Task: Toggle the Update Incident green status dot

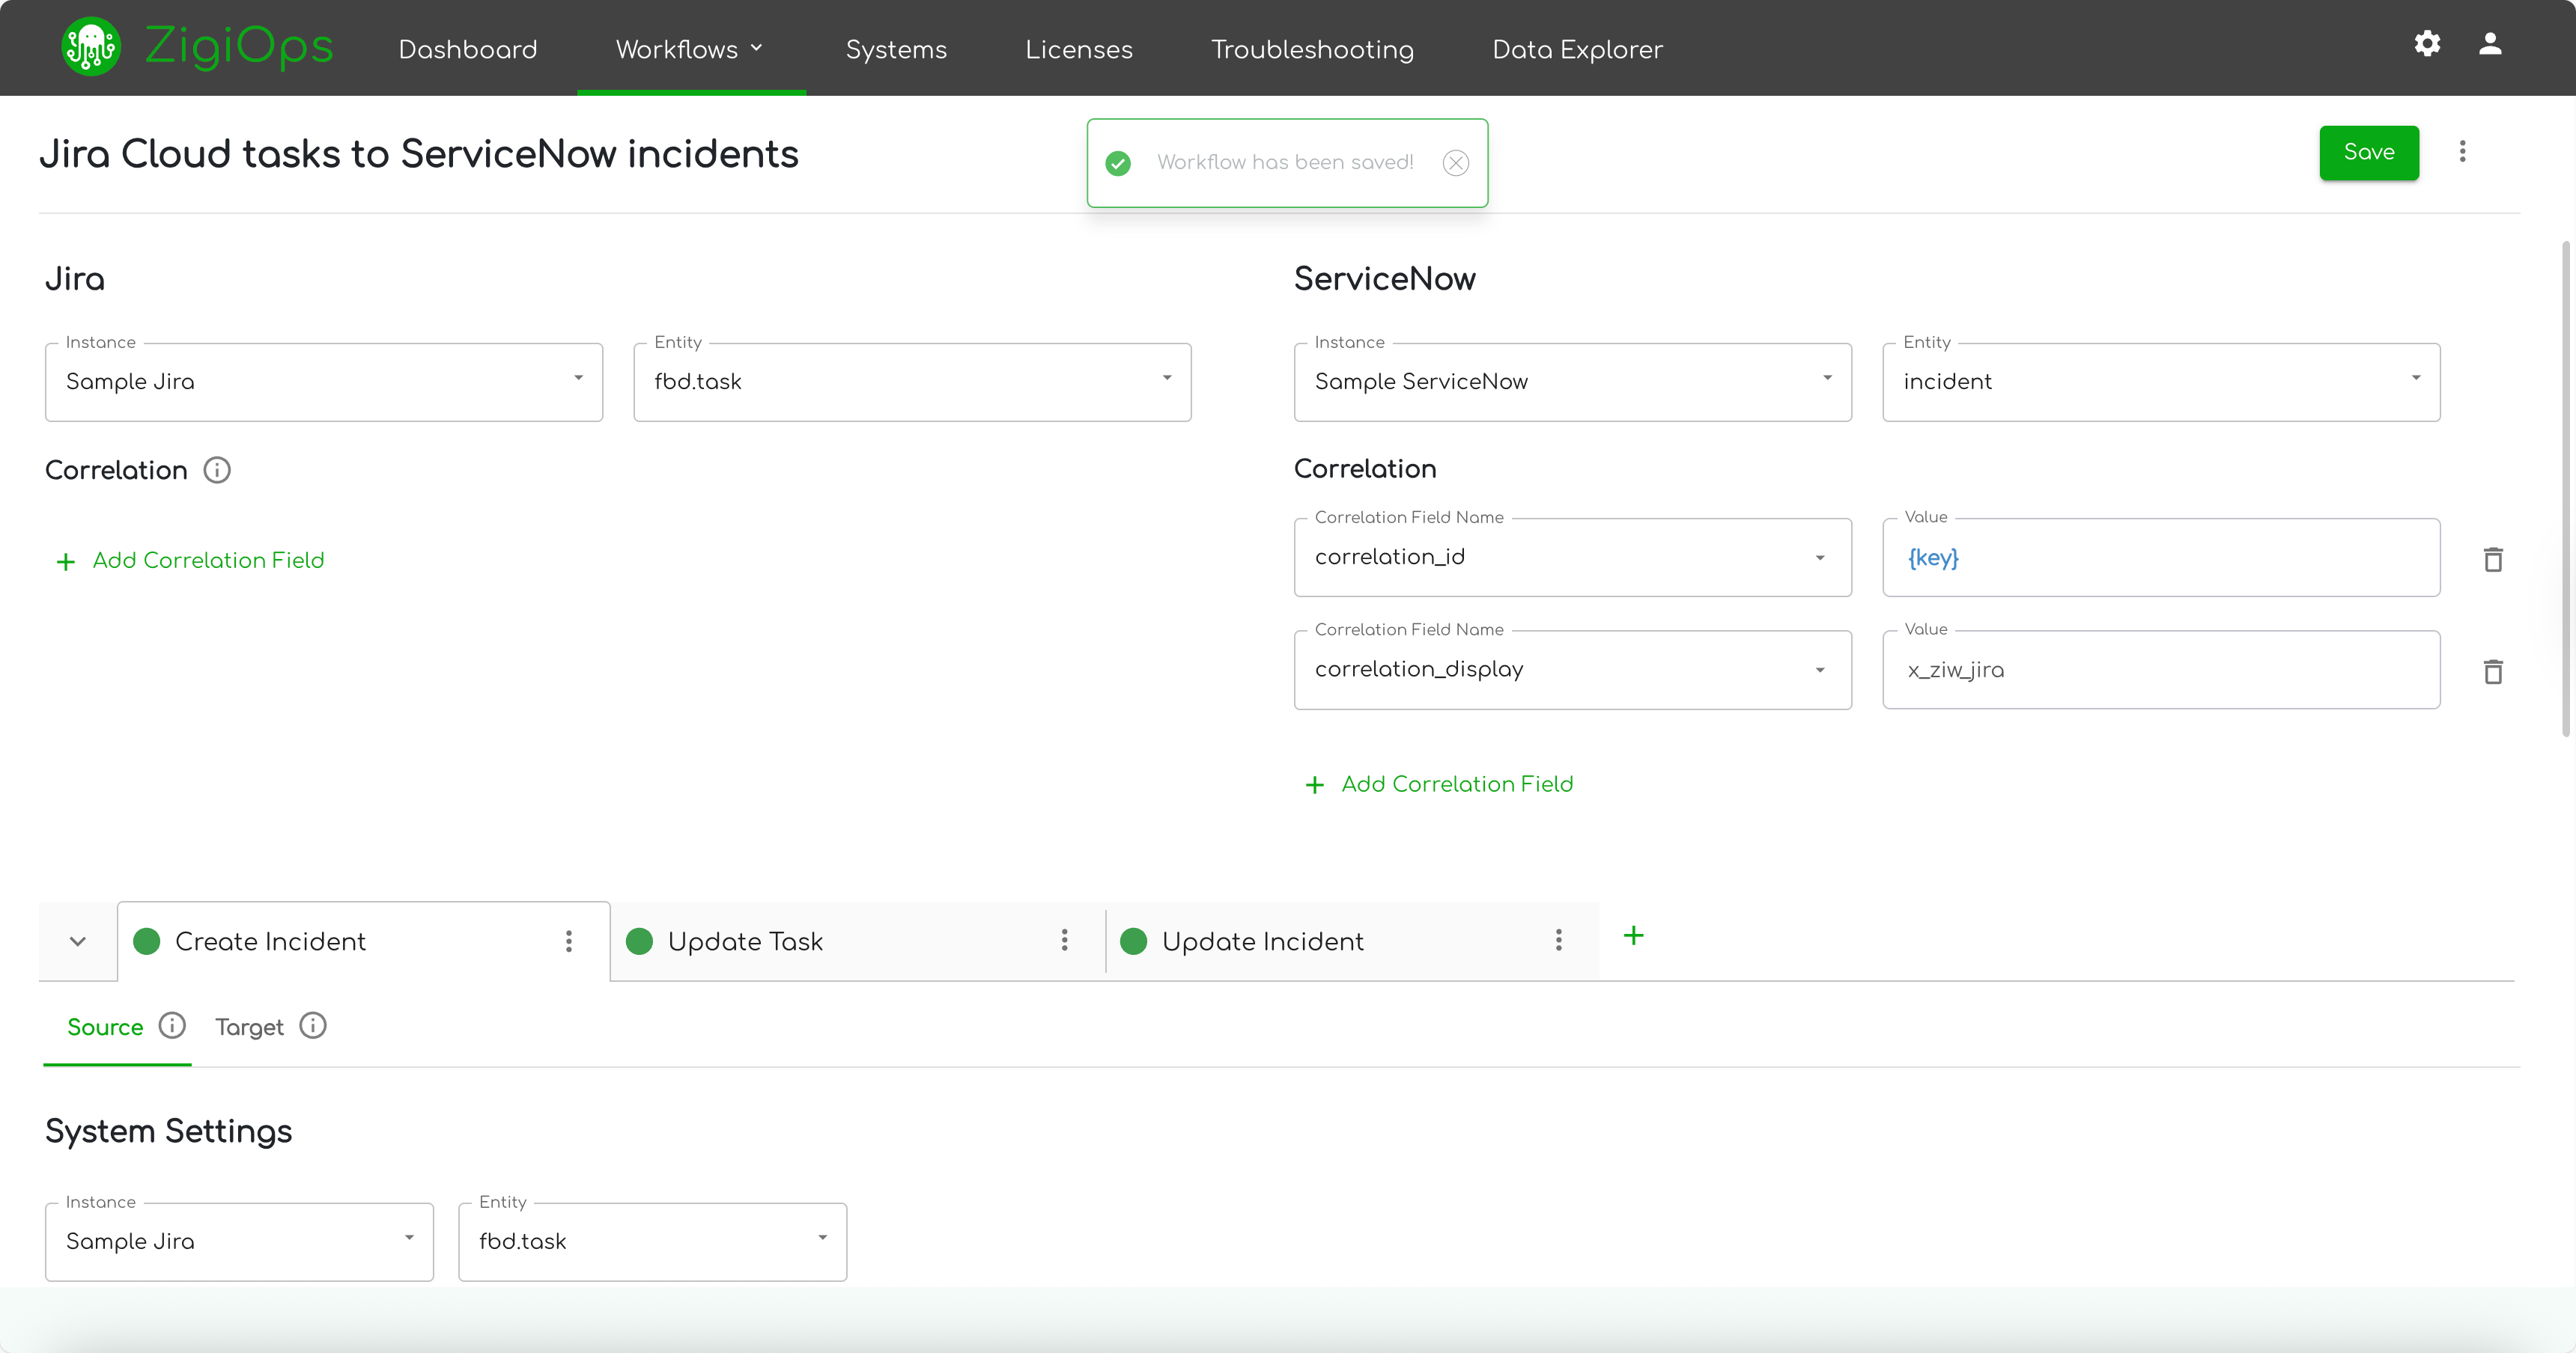Action: point(1133,941)
